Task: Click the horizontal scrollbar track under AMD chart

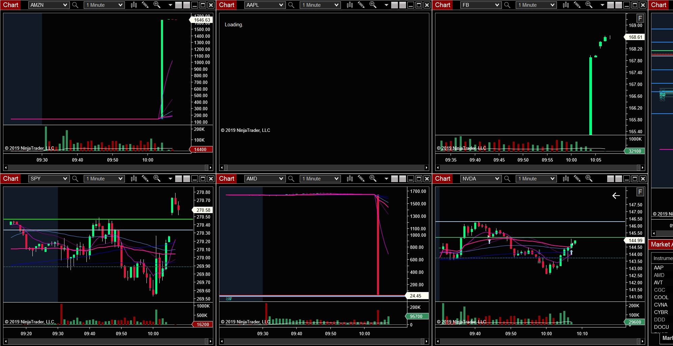Action: click(x=324, y=341)
